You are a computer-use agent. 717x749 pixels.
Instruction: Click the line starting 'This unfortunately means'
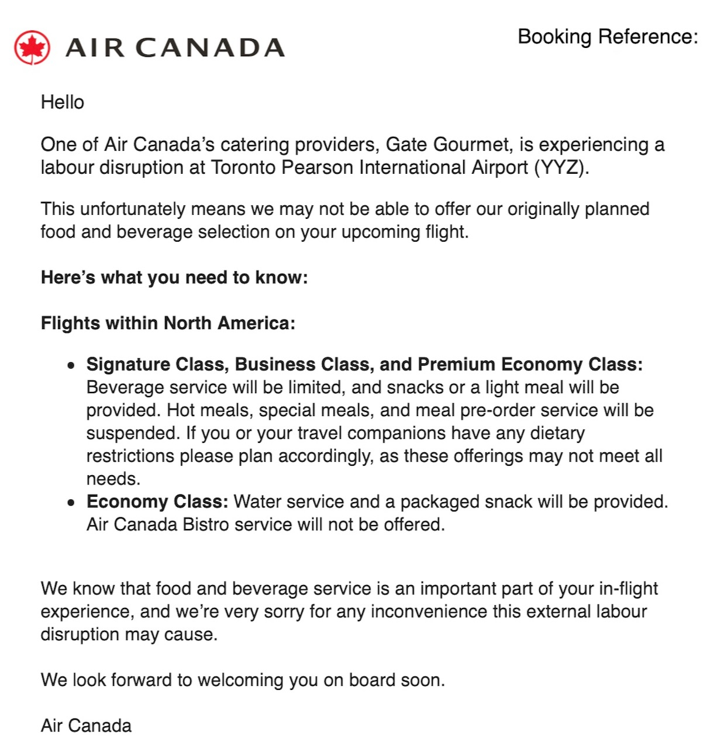pos(344,209)
